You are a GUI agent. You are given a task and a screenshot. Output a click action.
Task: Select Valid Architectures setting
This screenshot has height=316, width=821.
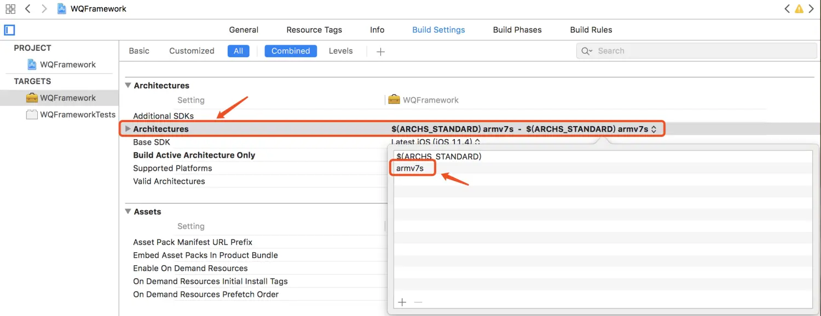pos(169,181)
